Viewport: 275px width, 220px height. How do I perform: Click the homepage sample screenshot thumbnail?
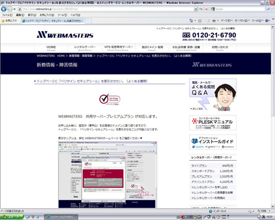(108, 175)
